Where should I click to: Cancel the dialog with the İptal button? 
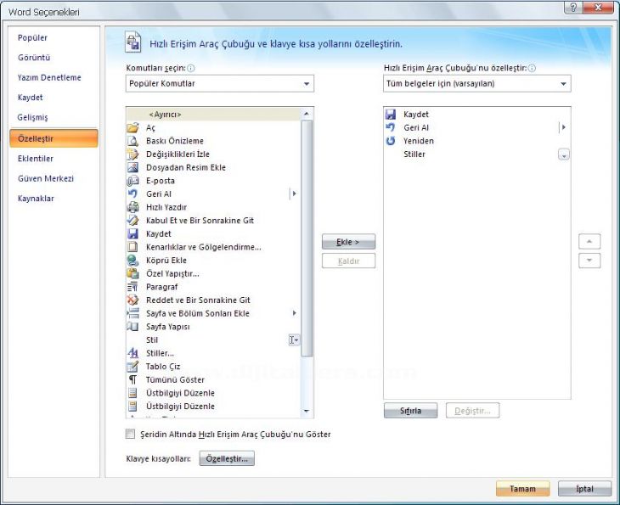click(x=585, y=489)
